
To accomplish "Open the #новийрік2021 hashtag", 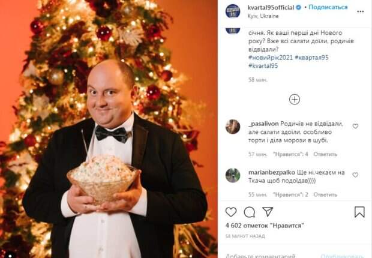I will 270,58.
